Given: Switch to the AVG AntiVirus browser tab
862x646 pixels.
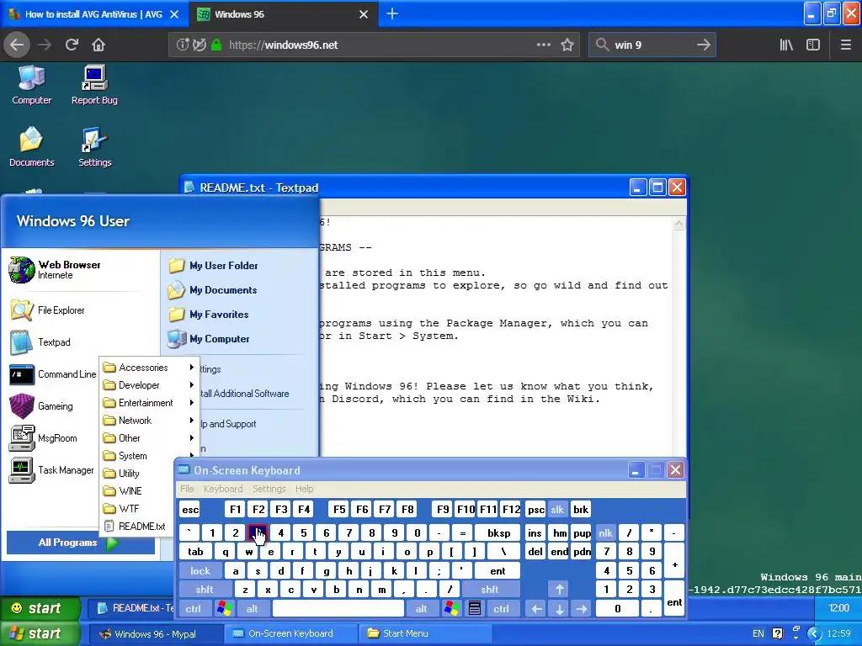Looking at the screenshot, I should [94, 14].
